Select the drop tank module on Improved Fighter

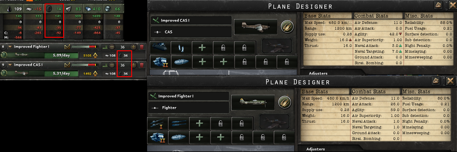[x=179, y=137]
